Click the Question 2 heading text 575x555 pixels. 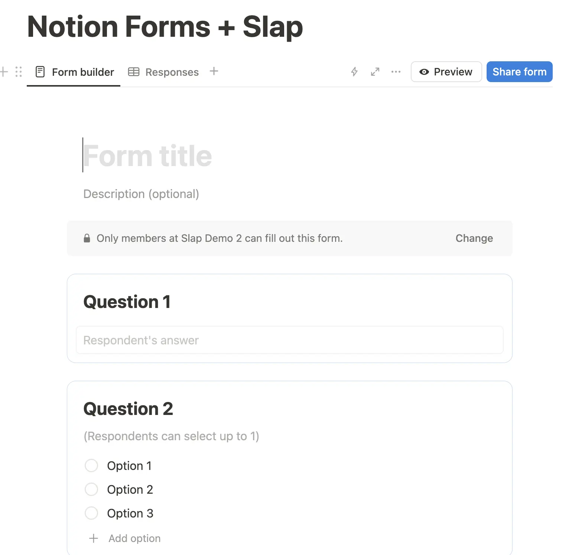(128, 409)
